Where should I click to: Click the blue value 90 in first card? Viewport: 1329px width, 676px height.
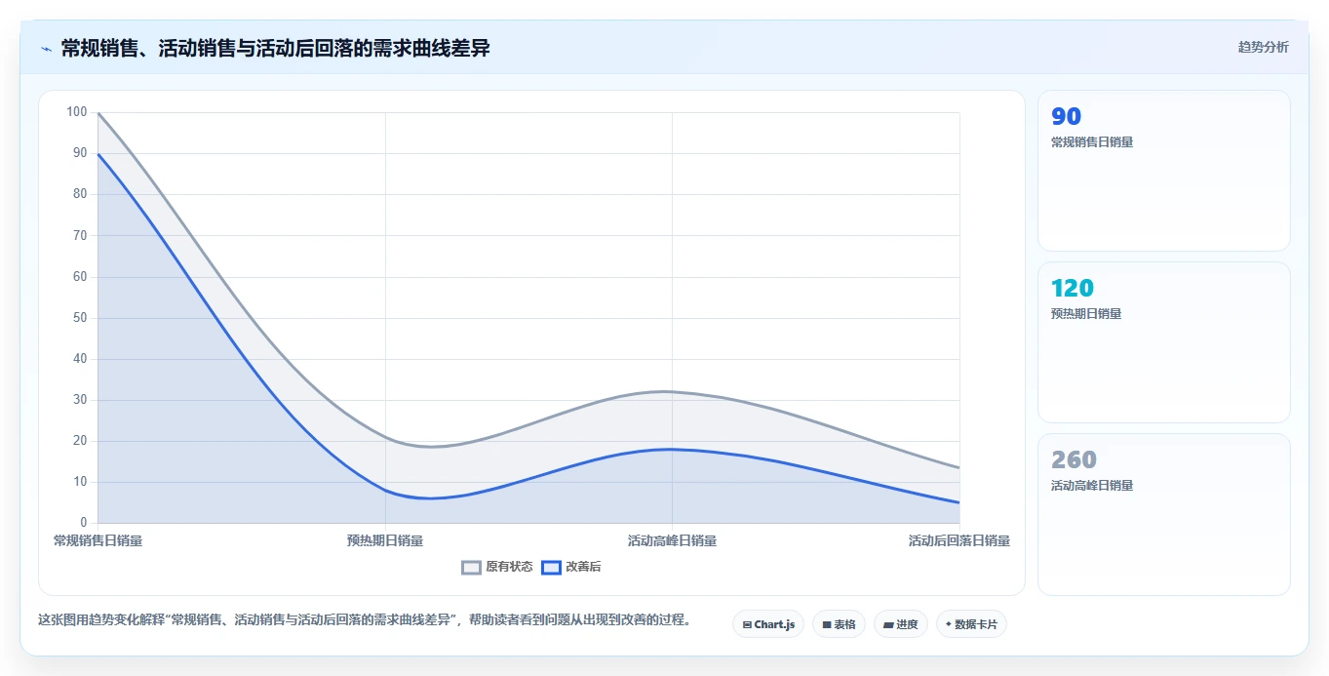(1067, 117)
